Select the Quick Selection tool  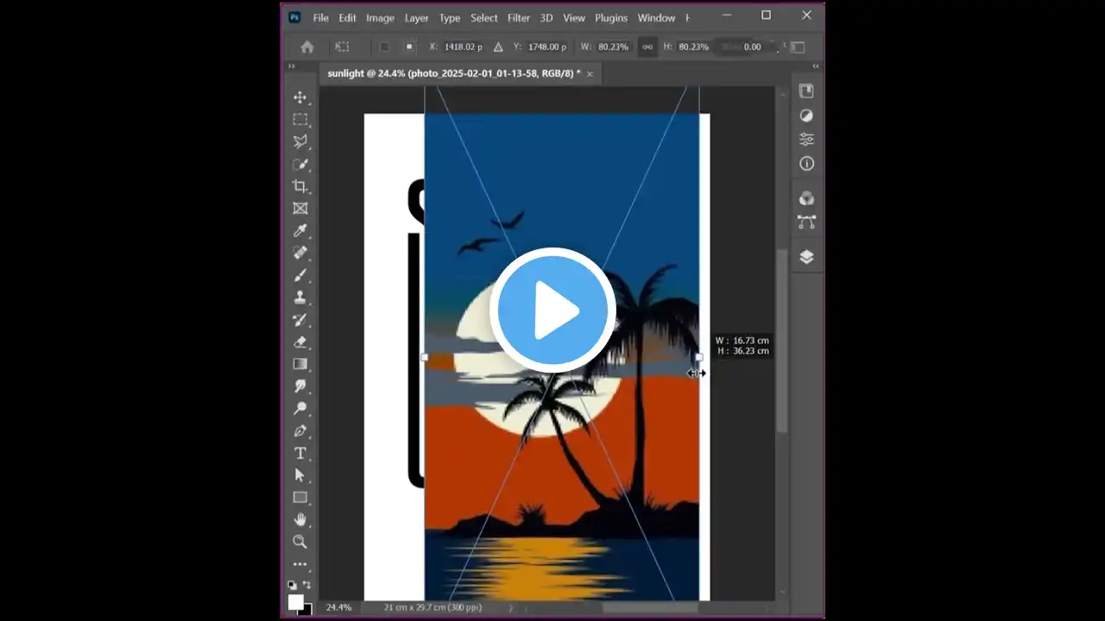pos(300,164)
